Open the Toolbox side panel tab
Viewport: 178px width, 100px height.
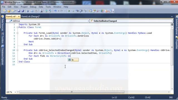point(3,38)
